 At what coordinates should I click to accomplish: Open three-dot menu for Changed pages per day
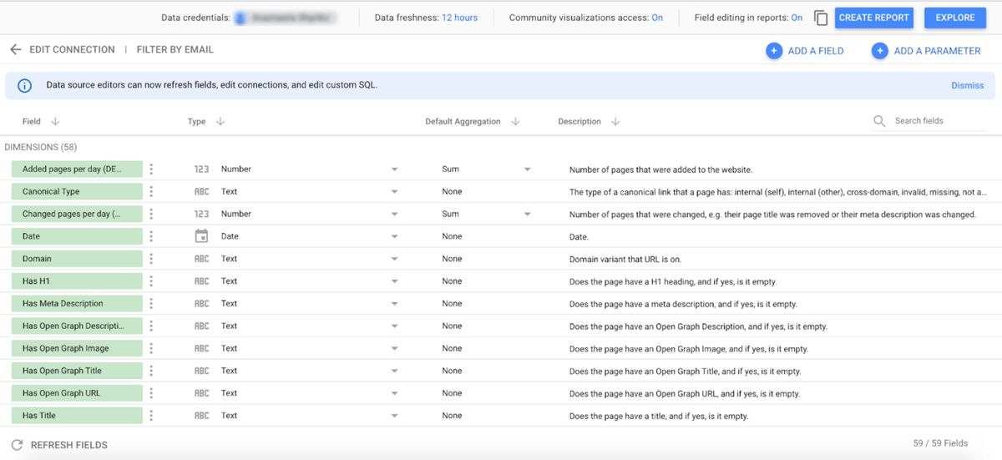pos(151,214)
